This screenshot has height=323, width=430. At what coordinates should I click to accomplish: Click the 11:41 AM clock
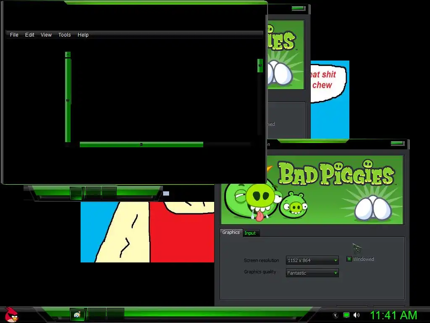[393, 315]
